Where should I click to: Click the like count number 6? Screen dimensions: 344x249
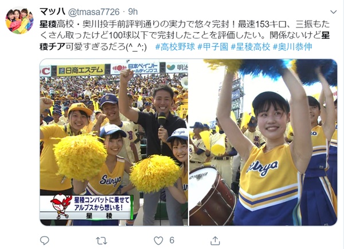[x=172, y=240]
